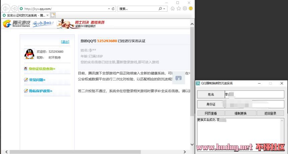Open Favorites with the star icon
Screen dimensions: 288x154
[x=179, y=9]
